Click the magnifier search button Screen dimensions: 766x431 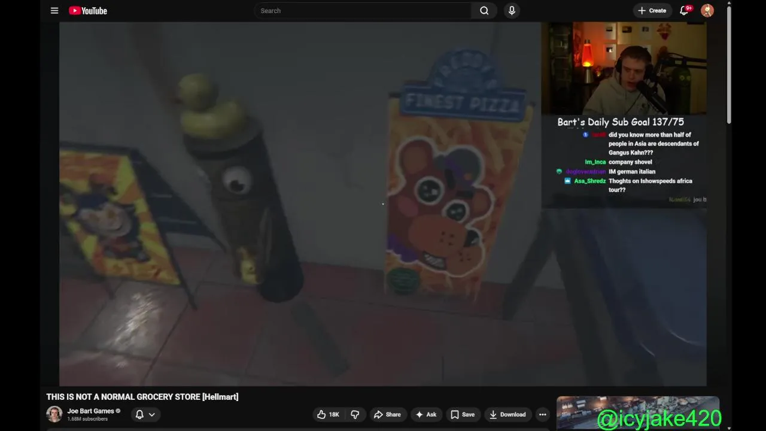484,10
